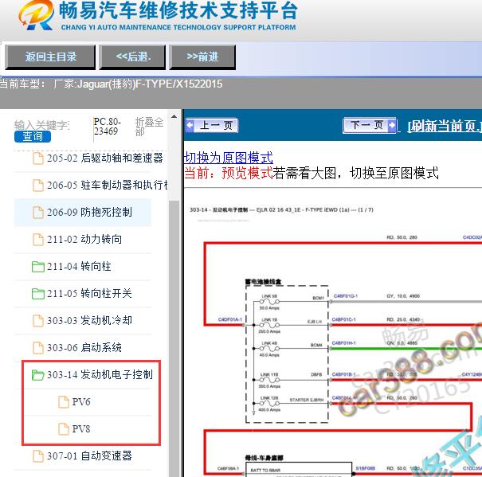Click the 返回主目录 button
482x477 pixels.
point(50,57)
